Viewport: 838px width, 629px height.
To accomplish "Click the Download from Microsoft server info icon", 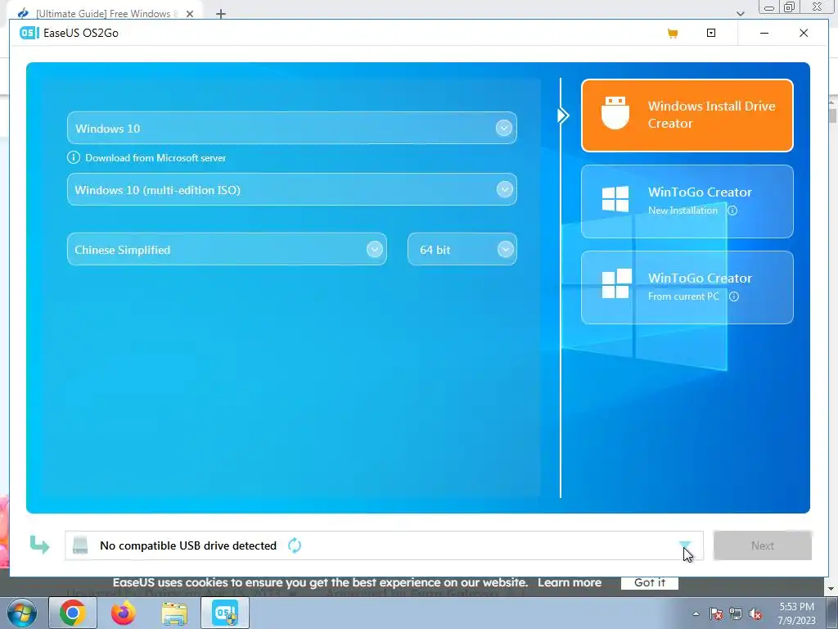I will pyautogui.click(x=73, y=158).
